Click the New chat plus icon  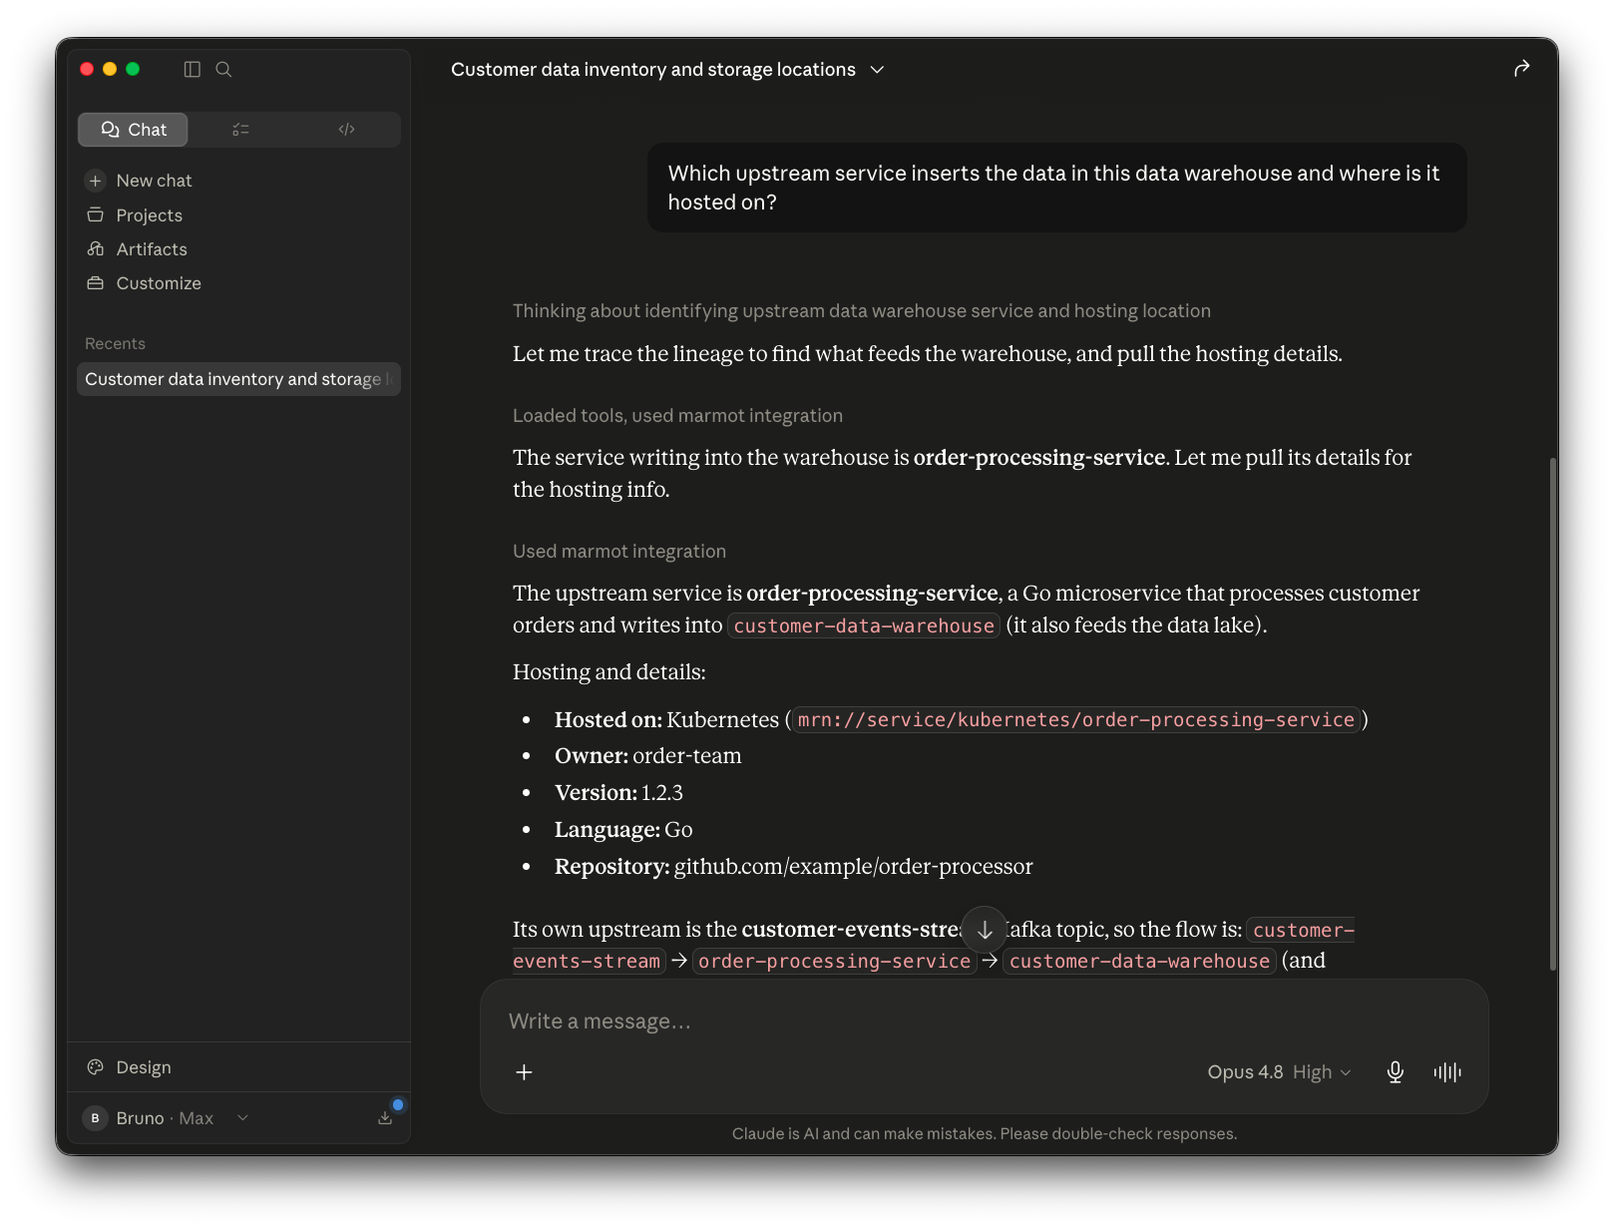[96, 181]
